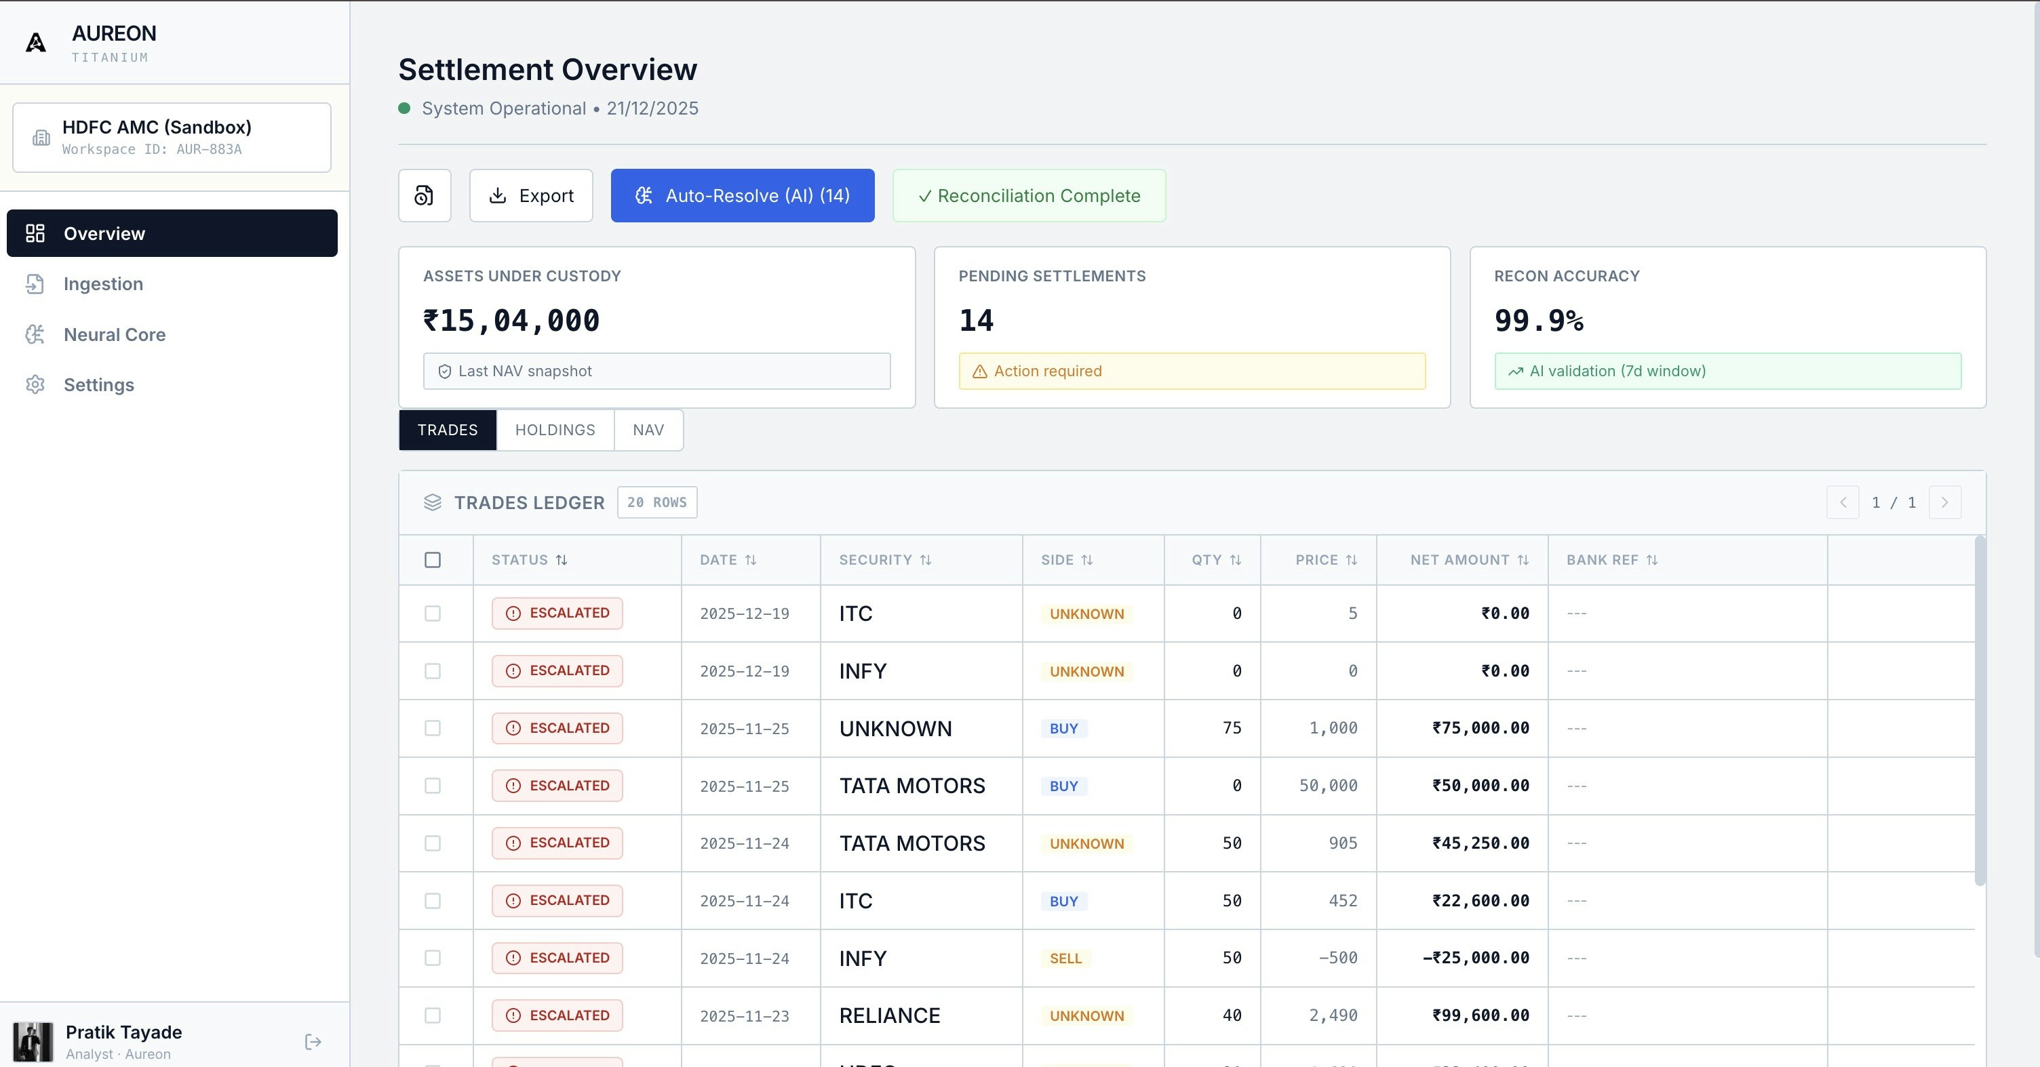Click the layers icon beside Trades Ledger title
The width and height of the screenshot is (2040, 1067).
[x=433, y=502]
